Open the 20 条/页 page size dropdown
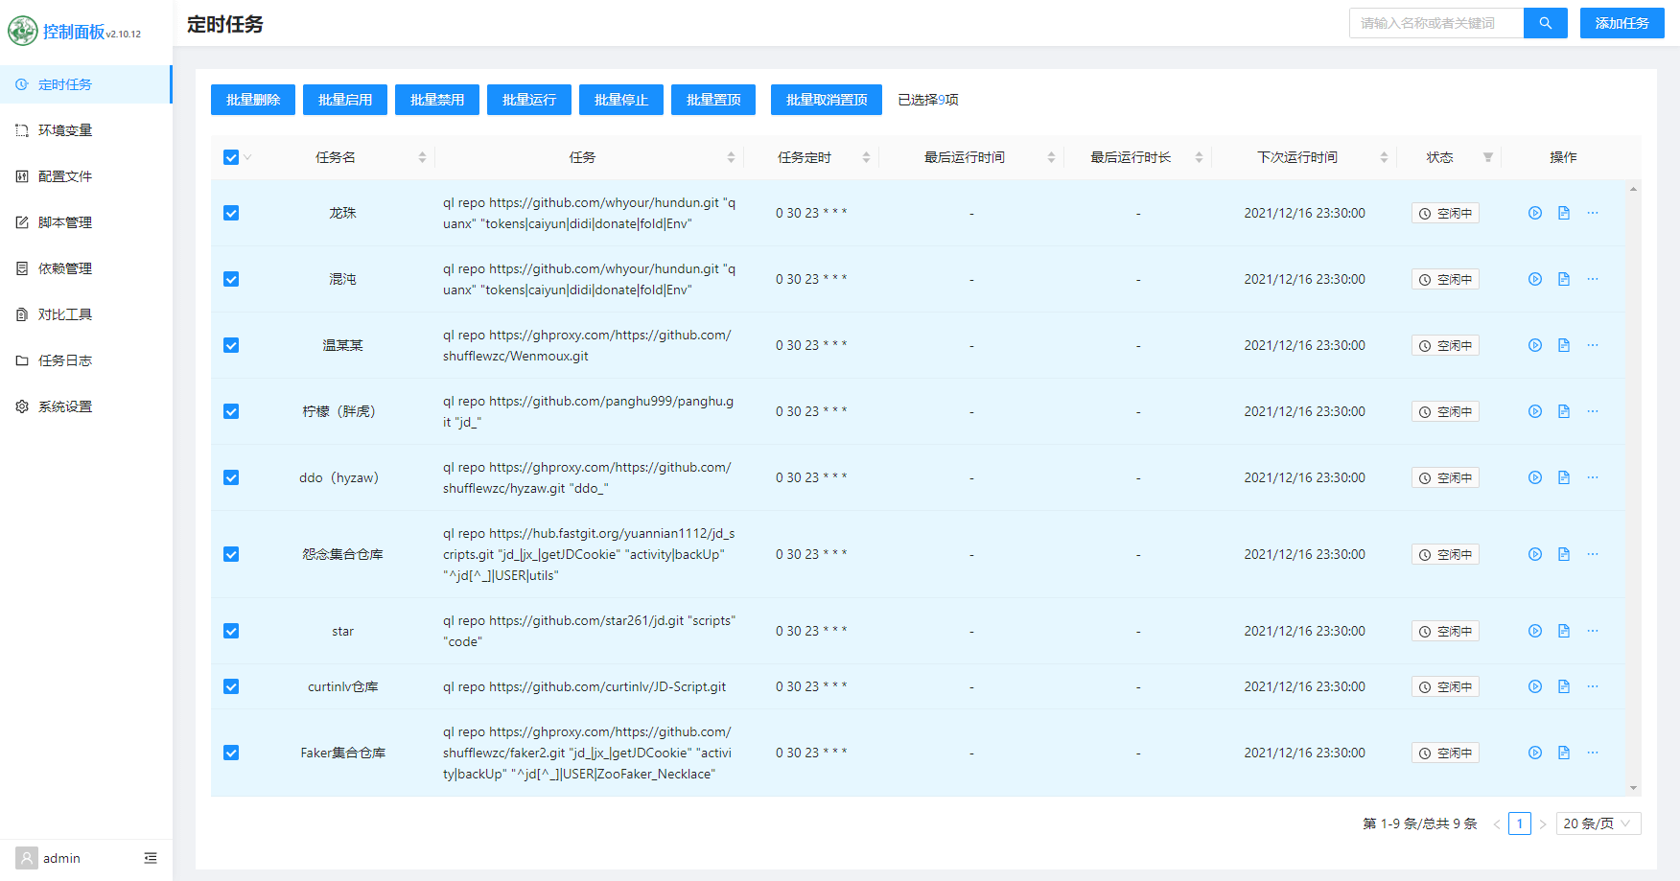The height and width of the screenshot is (881, 1680). point(1597,823)
